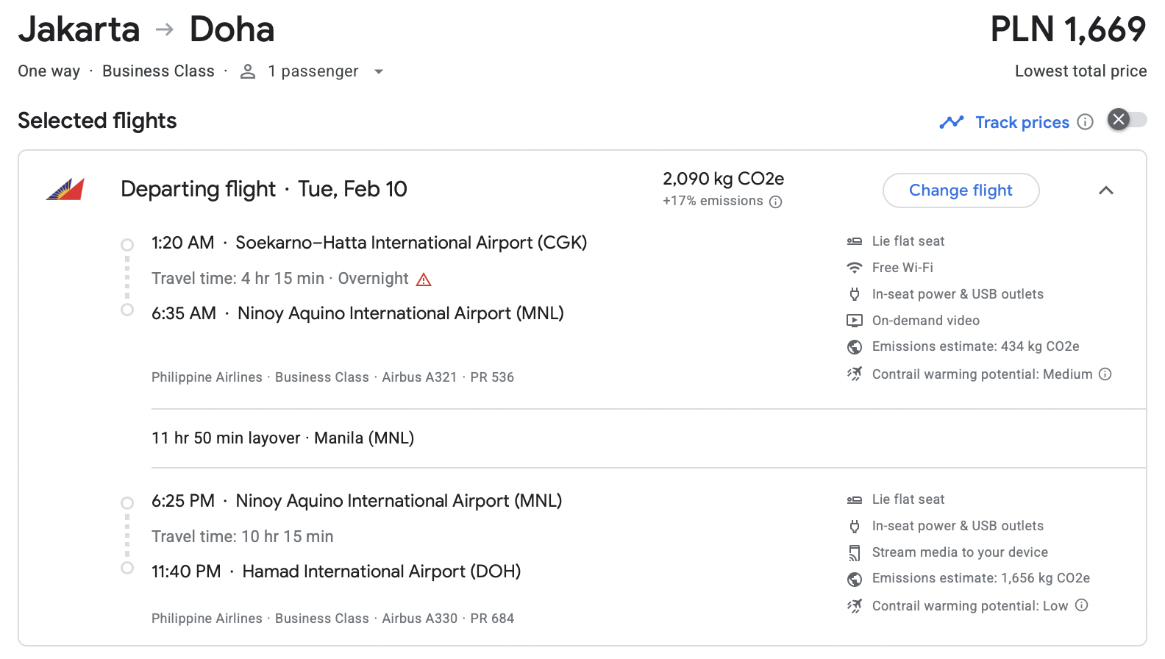
Task: Collapse the departing flight details chevron
Action: (1105, 190)
